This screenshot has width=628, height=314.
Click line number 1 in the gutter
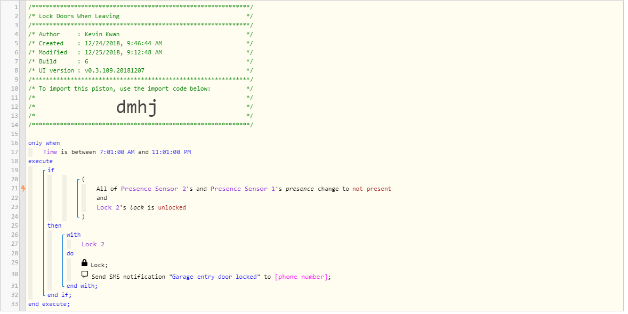(17, 7)
